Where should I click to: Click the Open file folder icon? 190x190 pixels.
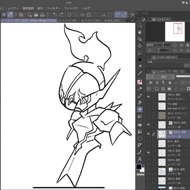click(x=36, y=15)
